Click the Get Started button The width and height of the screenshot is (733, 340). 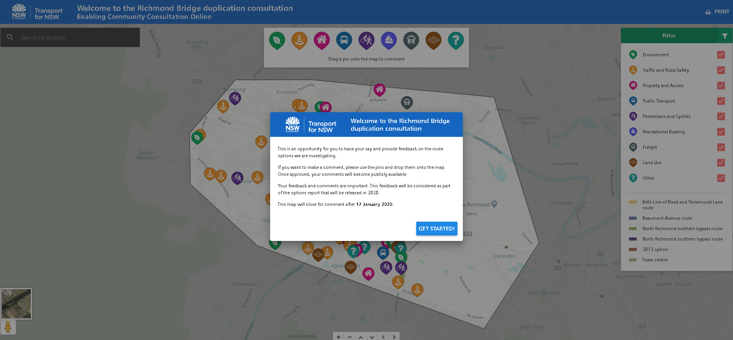click(x=437, y=229)
